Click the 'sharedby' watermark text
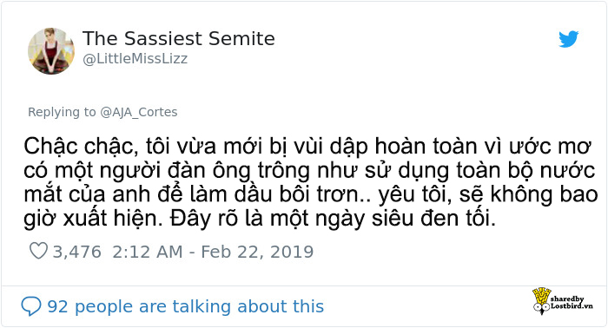608x328 pixels. (x=567, y=299)
